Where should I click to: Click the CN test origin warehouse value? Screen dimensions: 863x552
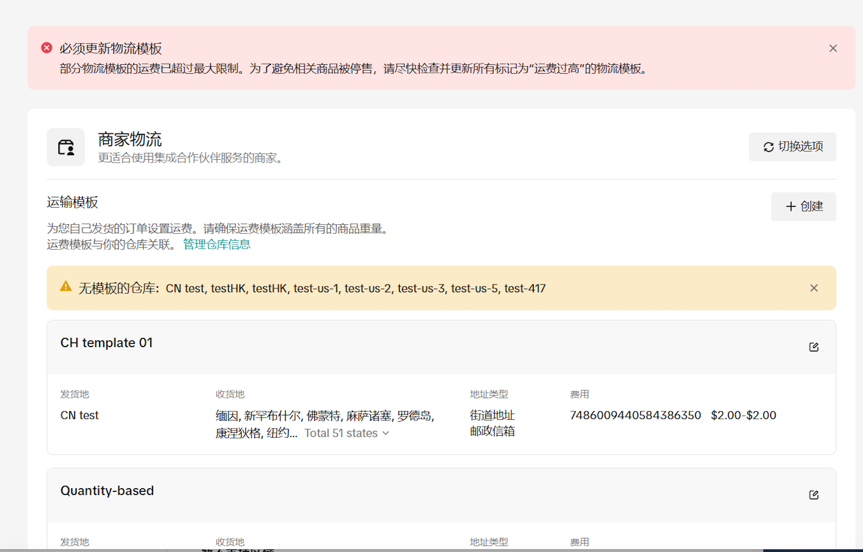click(x=80, y=415)
